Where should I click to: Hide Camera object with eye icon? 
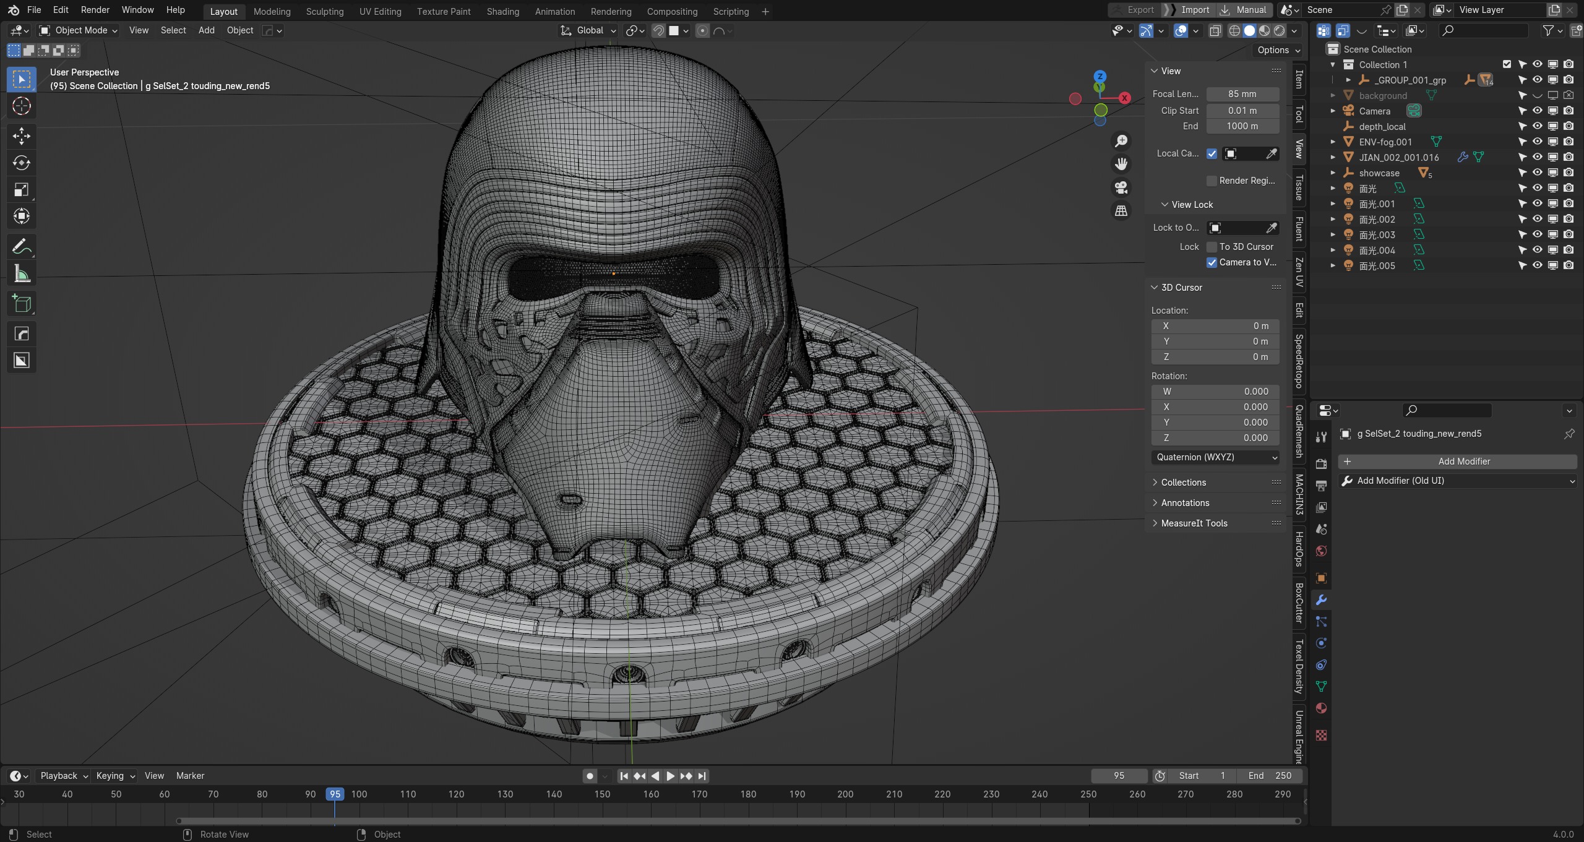(x=1537, y=111)
